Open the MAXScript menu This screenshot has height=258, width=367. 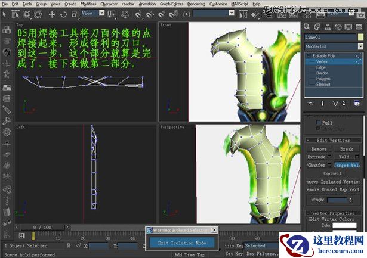pos(240,4)
